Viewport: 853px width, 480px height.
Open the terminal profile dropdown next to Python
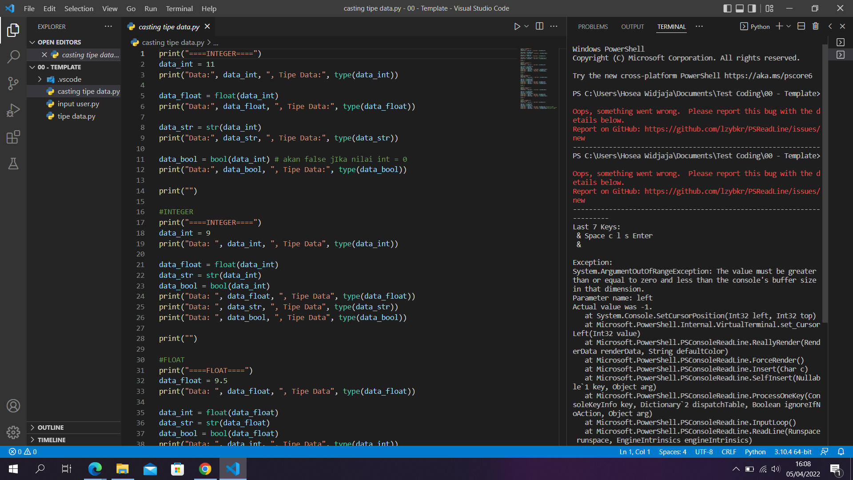[788, 26]
